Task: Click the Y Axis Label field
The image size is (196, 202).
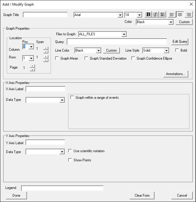Action: coord(45,142)
